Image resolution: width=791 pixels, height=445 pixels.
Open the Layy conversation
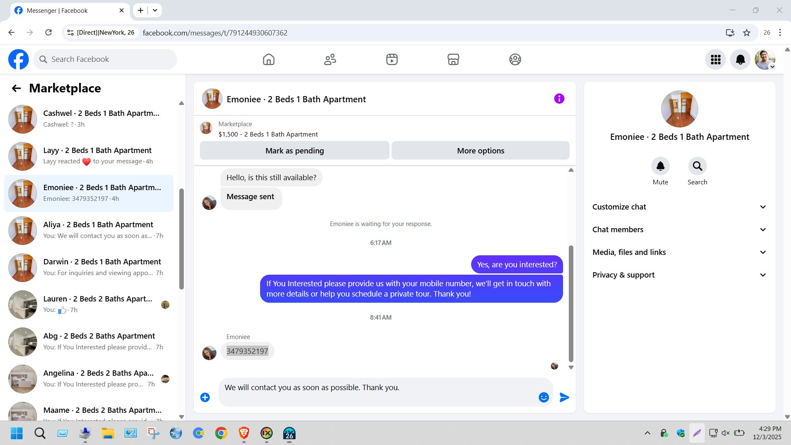(89, 156)
